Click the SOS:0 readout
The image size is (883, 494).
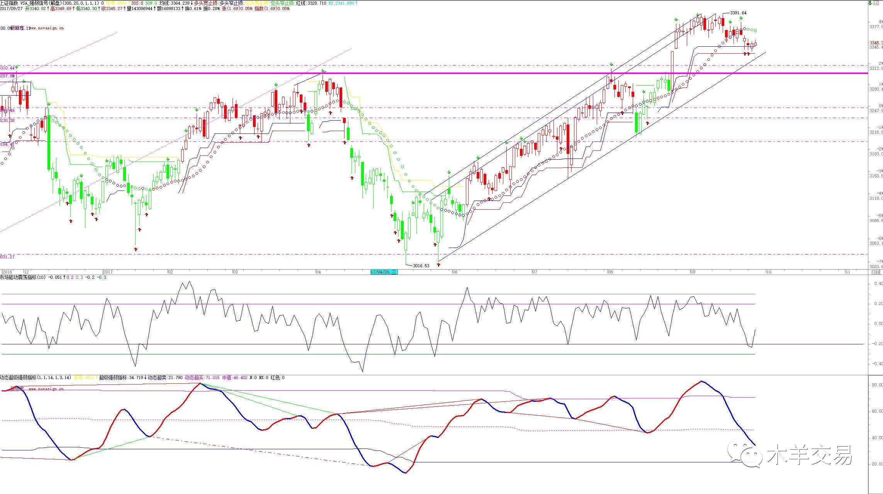click(137, 3)
